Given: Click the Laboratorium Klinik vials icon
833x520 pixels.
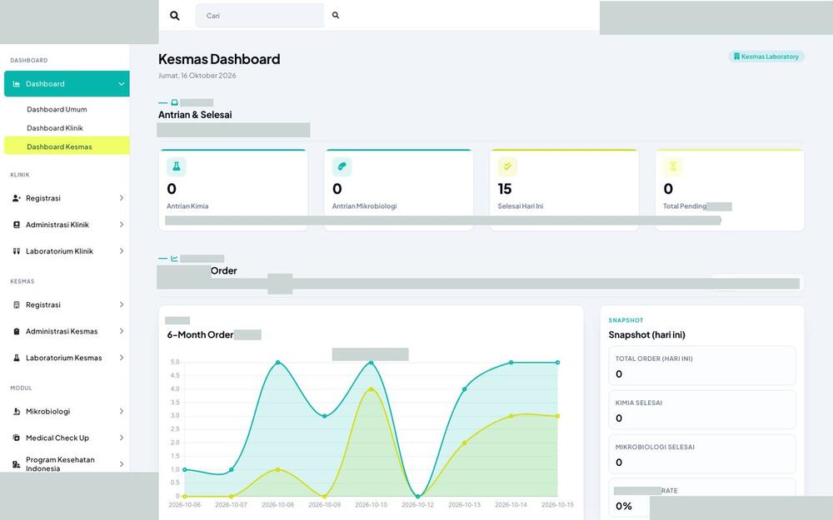Looking at the screenshot, I should 17,251.
